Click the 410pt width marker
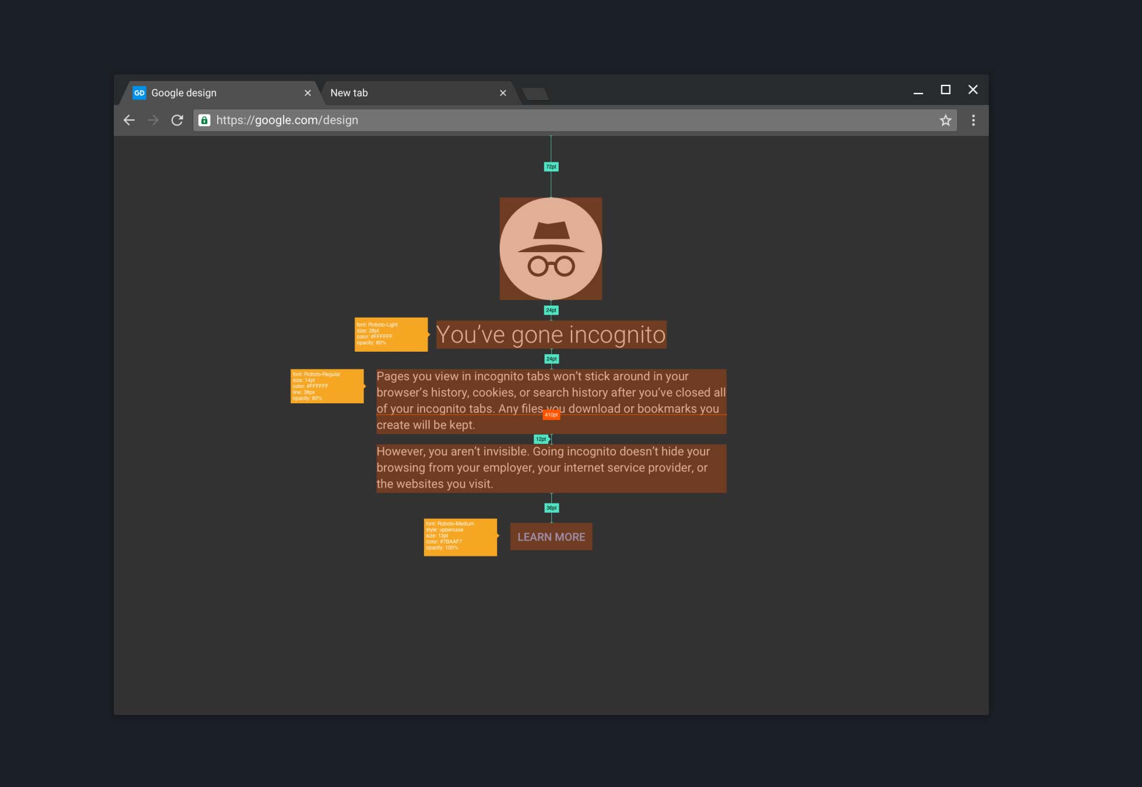 click(551, 415)
